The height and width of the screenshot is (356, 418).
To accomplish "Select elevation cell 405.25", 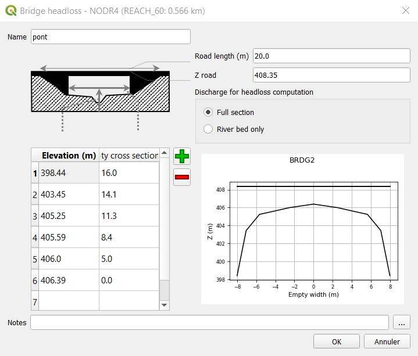I will 69,216.
